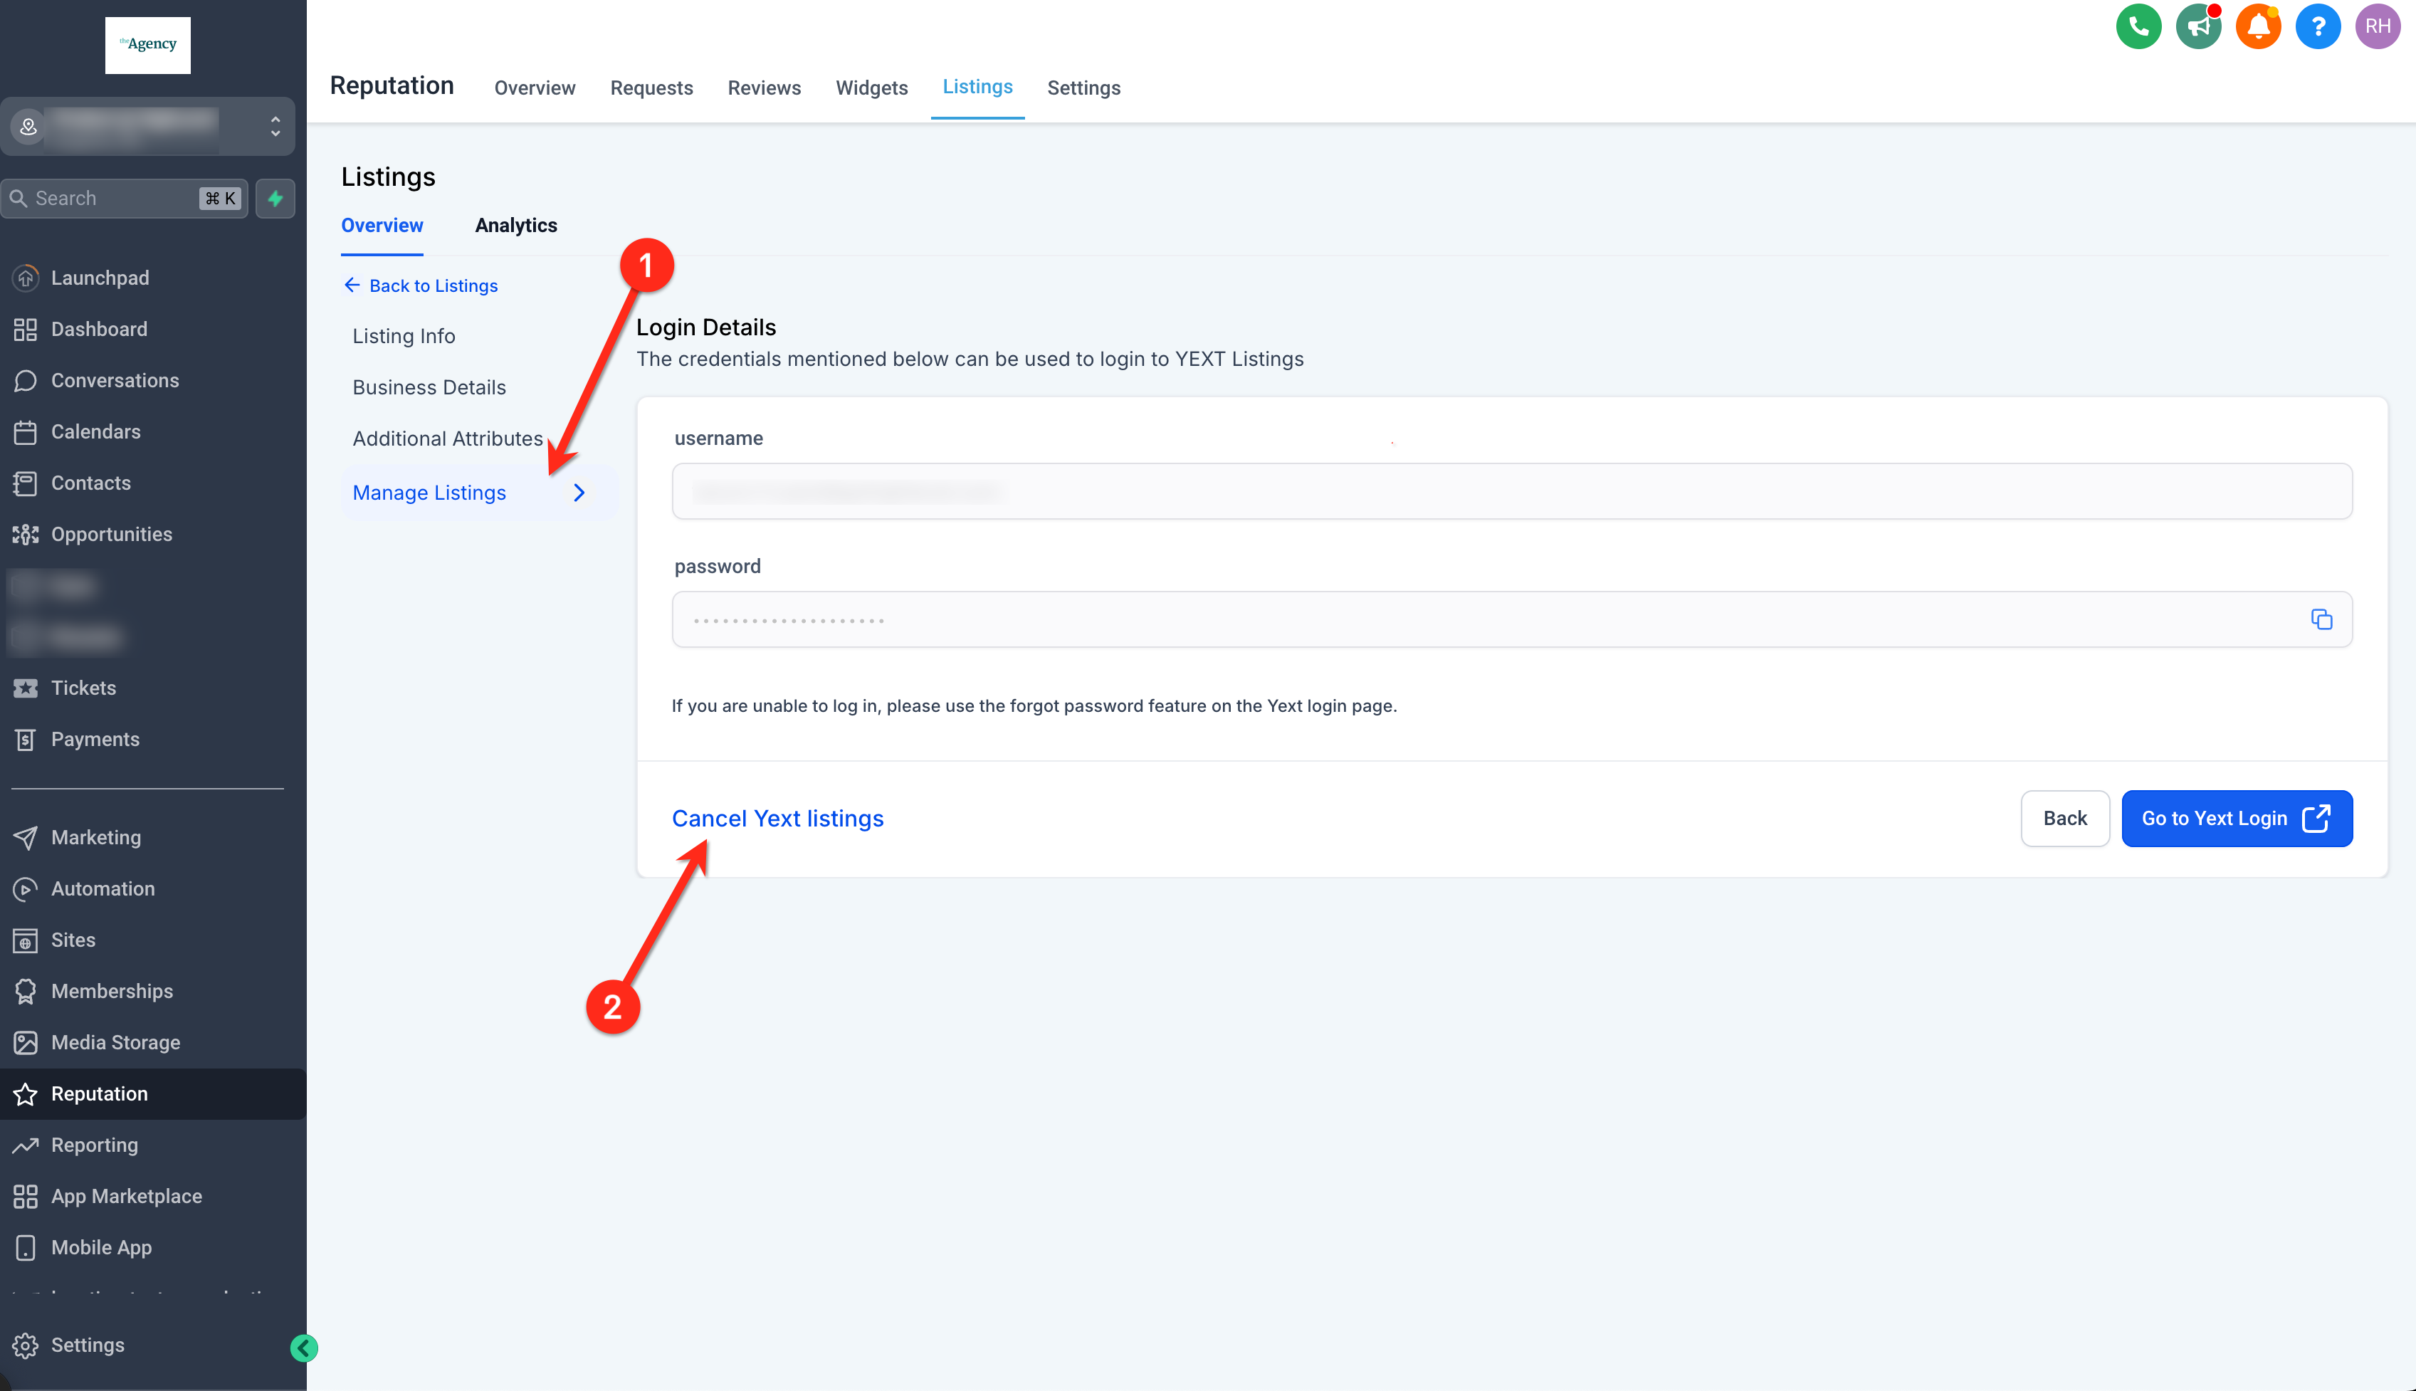The height and width of the screenshot is (1391, 2416).
Task: Copy the password using the copy icon
Action: tap(2321, 619)
